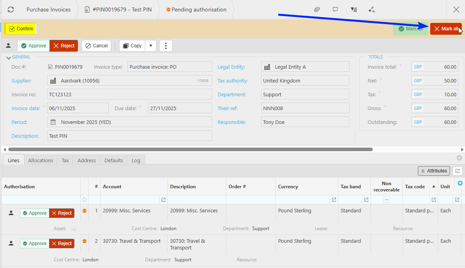Open the workflow share-nodes icon
Screen dimensions: 465x268
[x=372, y=9]
